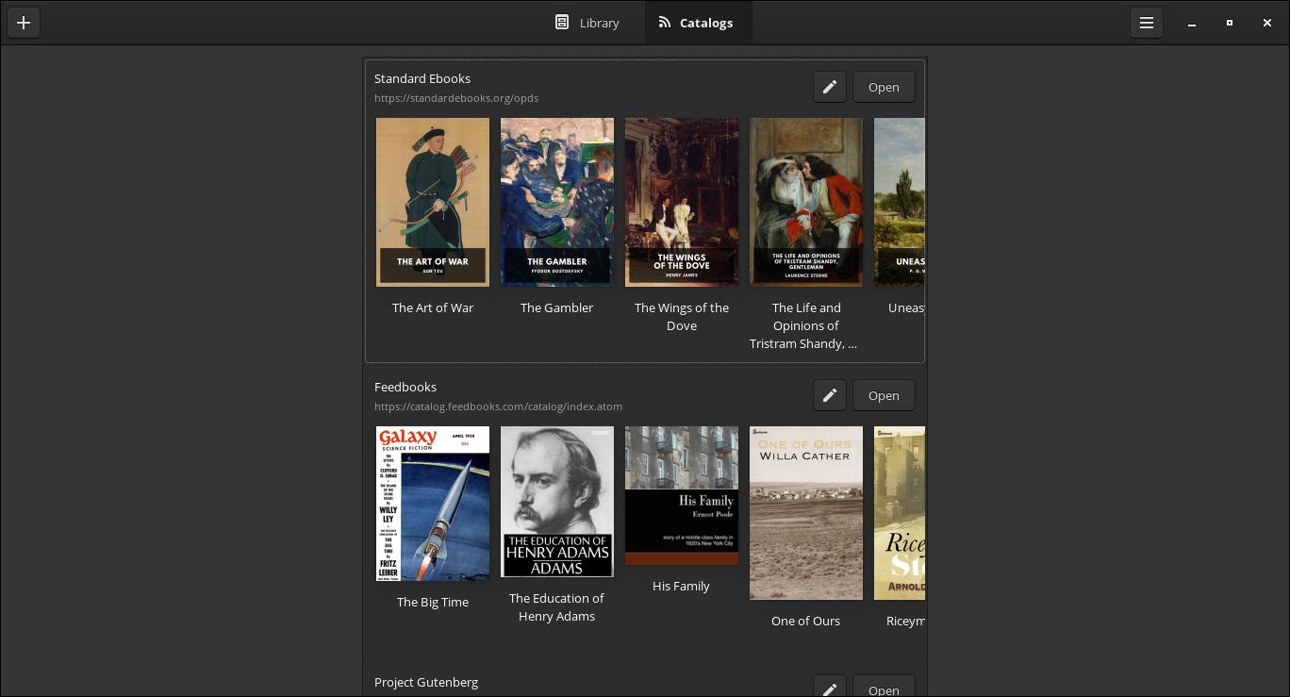The image size is (1290, 697).
Task: Click 'The Art of War' title text
Action: [433, 307]
